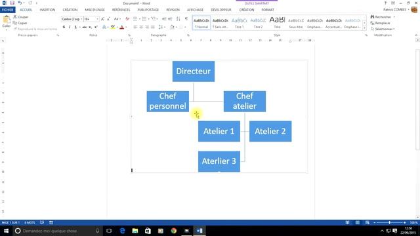
Task: Open Word help question mark
Action: pos(385,3)
